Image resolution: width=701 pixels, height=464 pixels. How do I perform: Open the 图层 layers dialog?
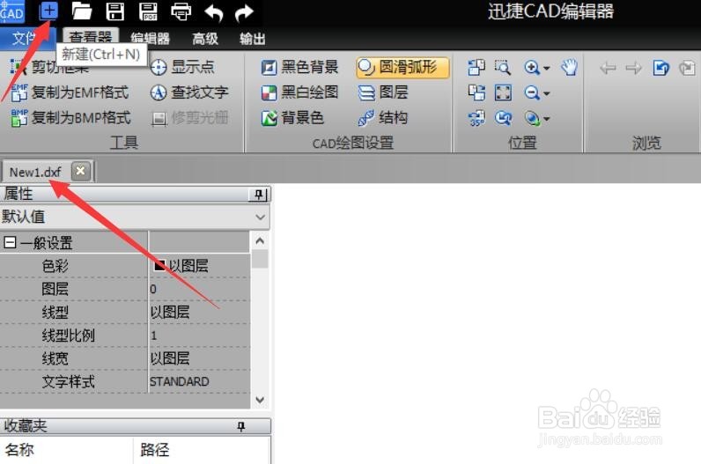coord(383,92)
